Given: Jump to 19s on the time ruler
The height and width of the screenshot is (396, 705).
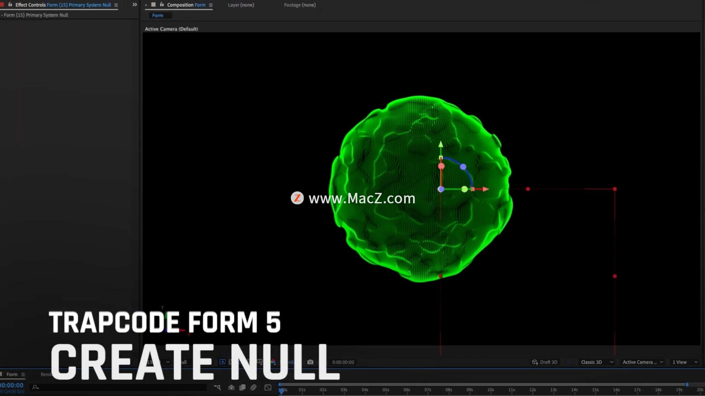Looking at the screenshot, I should [x=679, y=390].
